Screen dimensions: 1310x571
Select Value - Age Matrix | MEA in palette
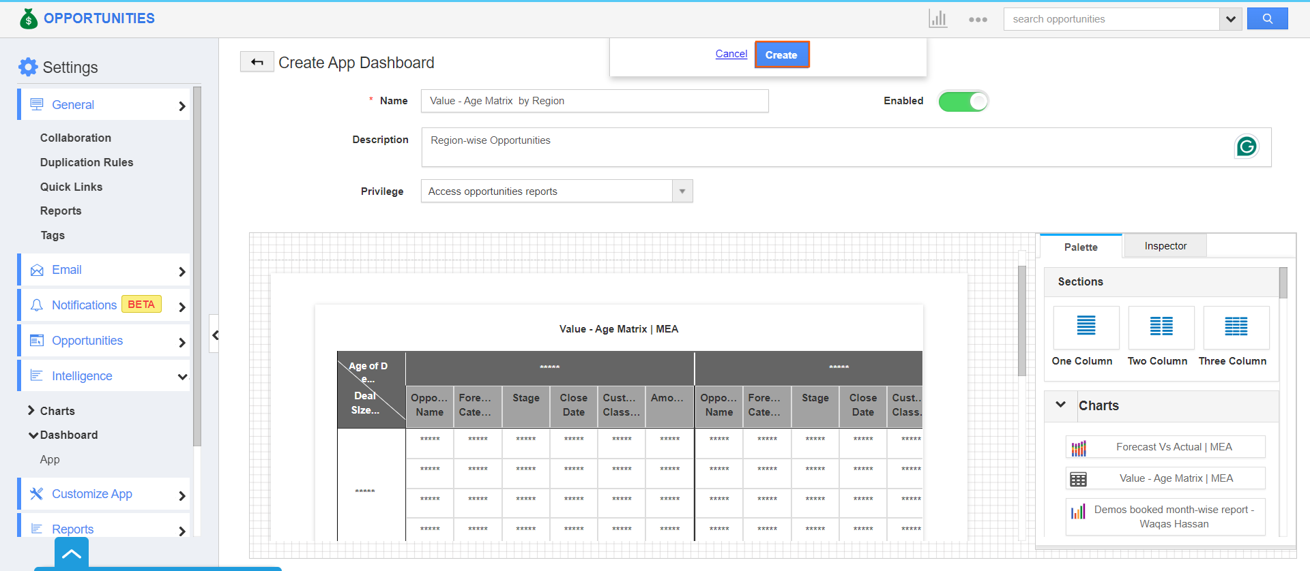tap(1165, 478)
